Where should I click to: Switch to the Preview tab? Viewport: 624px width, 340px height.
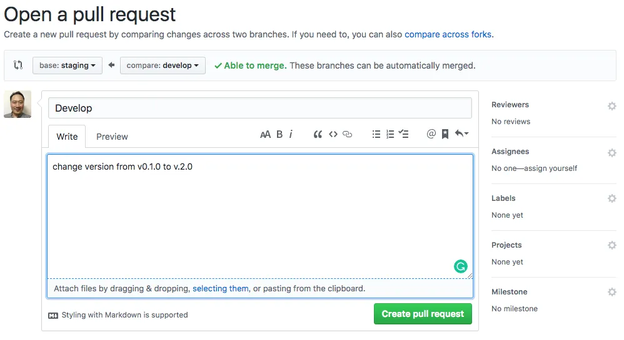click(112, 137)
